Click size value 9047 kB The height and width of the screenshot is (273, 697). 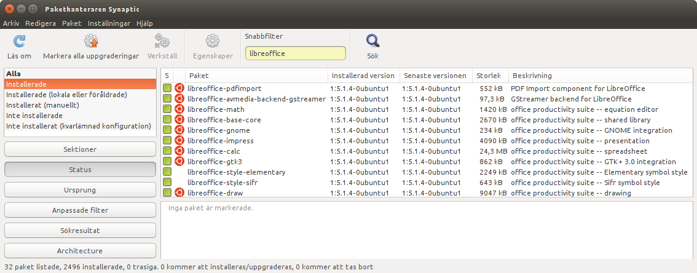[494, 193]
